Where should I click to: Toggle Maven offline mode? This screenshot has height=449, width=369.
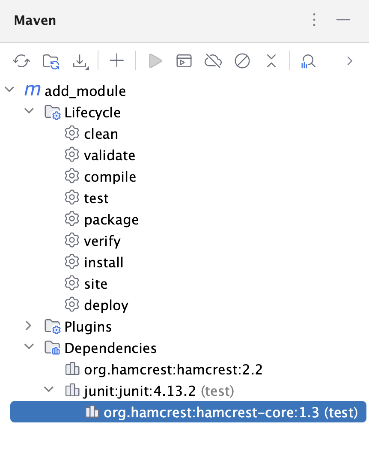tap(213, 61)
